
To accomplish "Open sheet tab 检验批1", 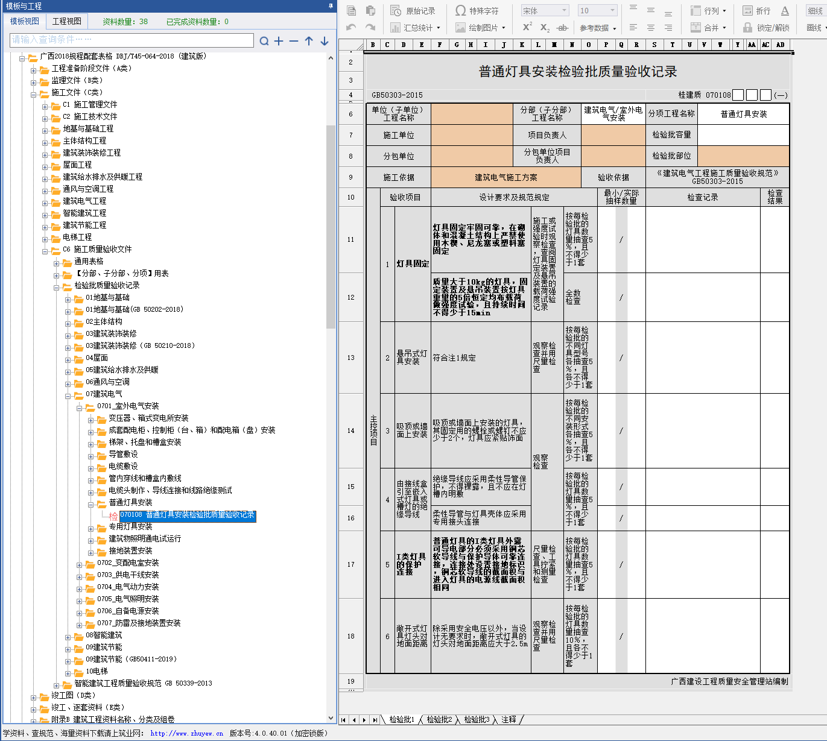I will pyautogui.click(x=402, y=719).
